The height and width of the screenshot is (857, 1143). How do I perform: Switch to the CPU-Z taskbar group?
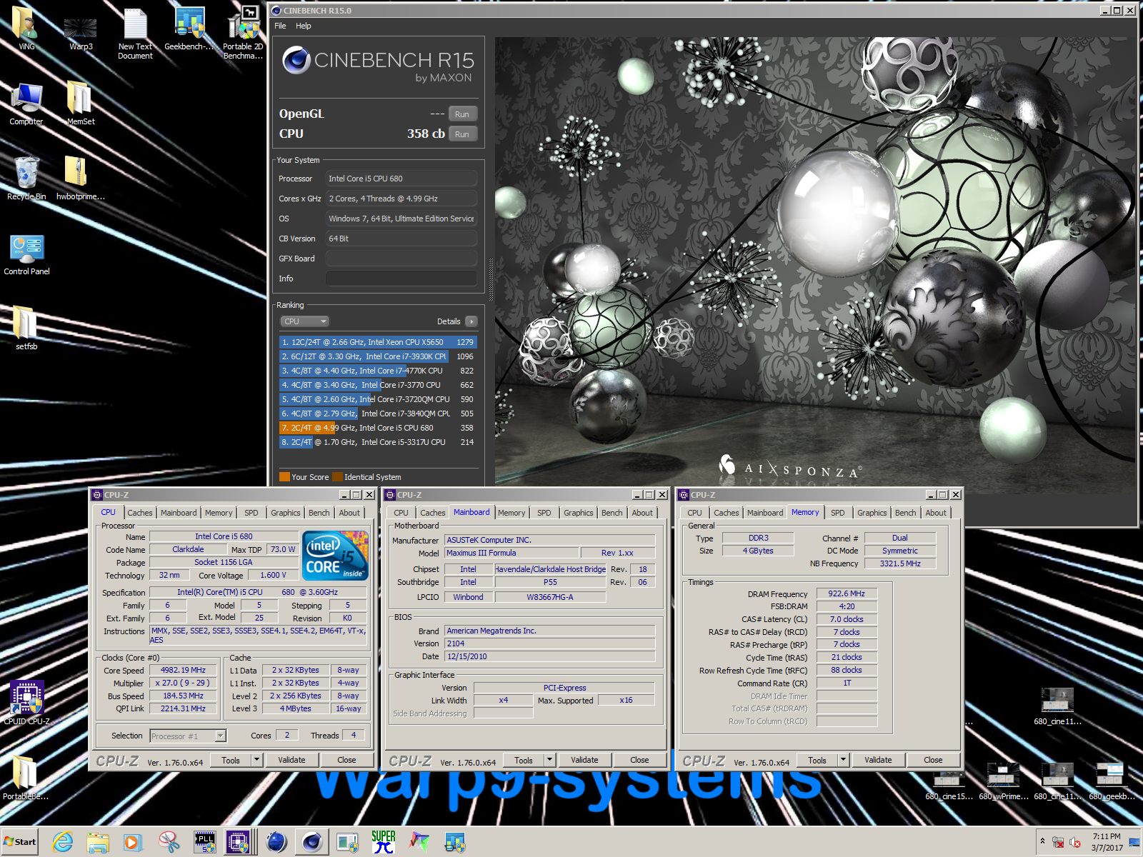point(239,842)
